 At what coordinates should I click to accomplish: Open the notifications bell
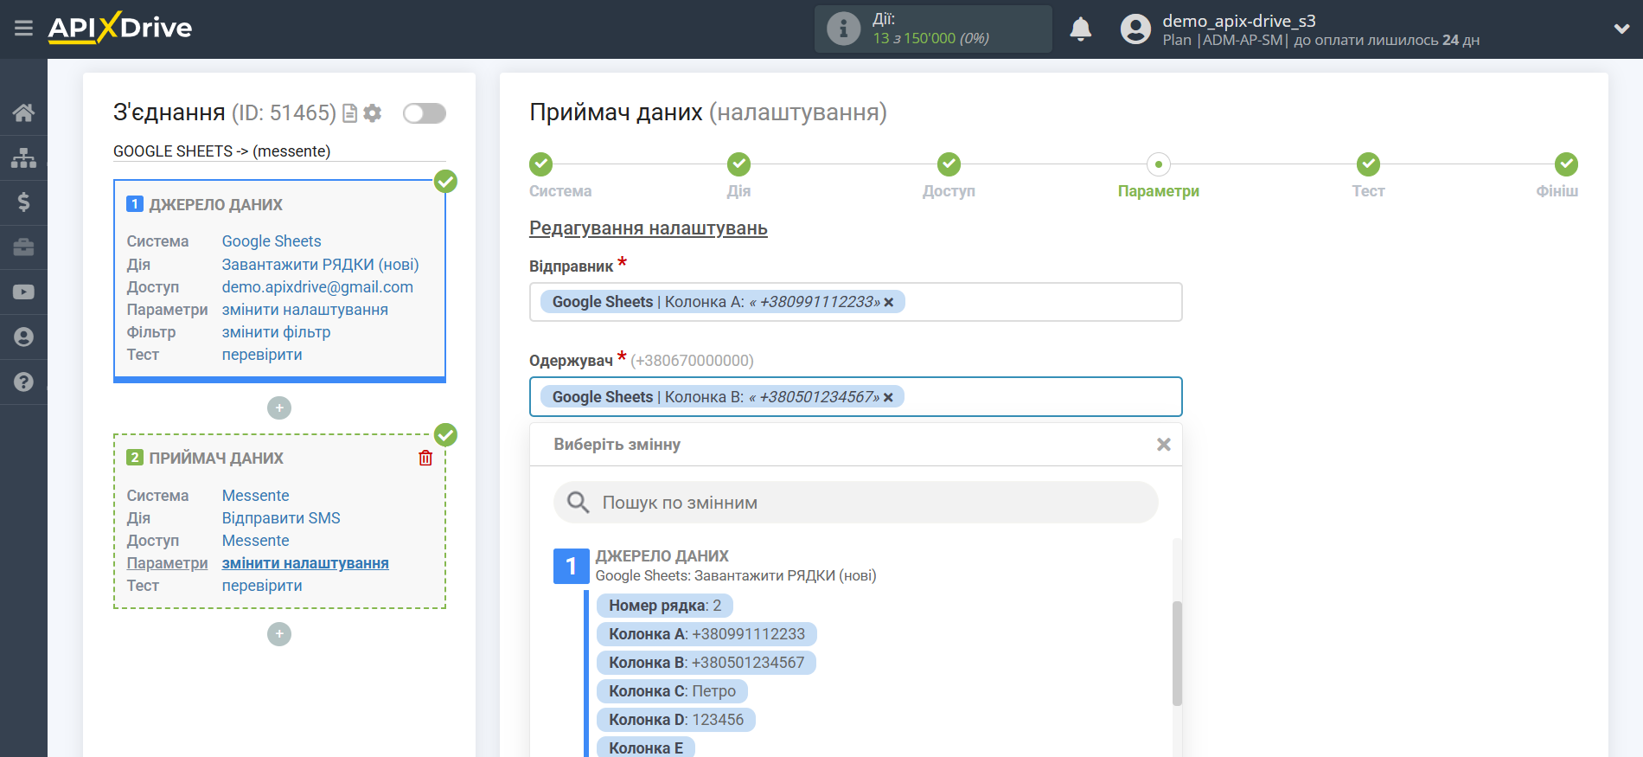click(1080, 29)
